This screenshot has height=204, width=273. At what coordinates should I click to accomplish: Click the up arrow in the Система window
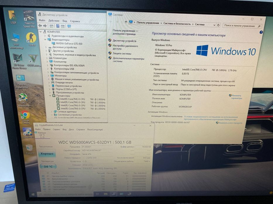point(126,22)
